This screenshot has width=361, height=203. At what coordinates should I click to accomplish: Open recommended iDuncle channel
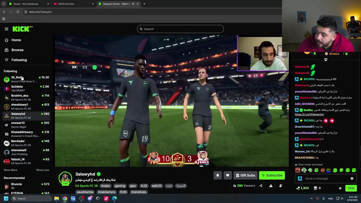[x=27, y=186]
